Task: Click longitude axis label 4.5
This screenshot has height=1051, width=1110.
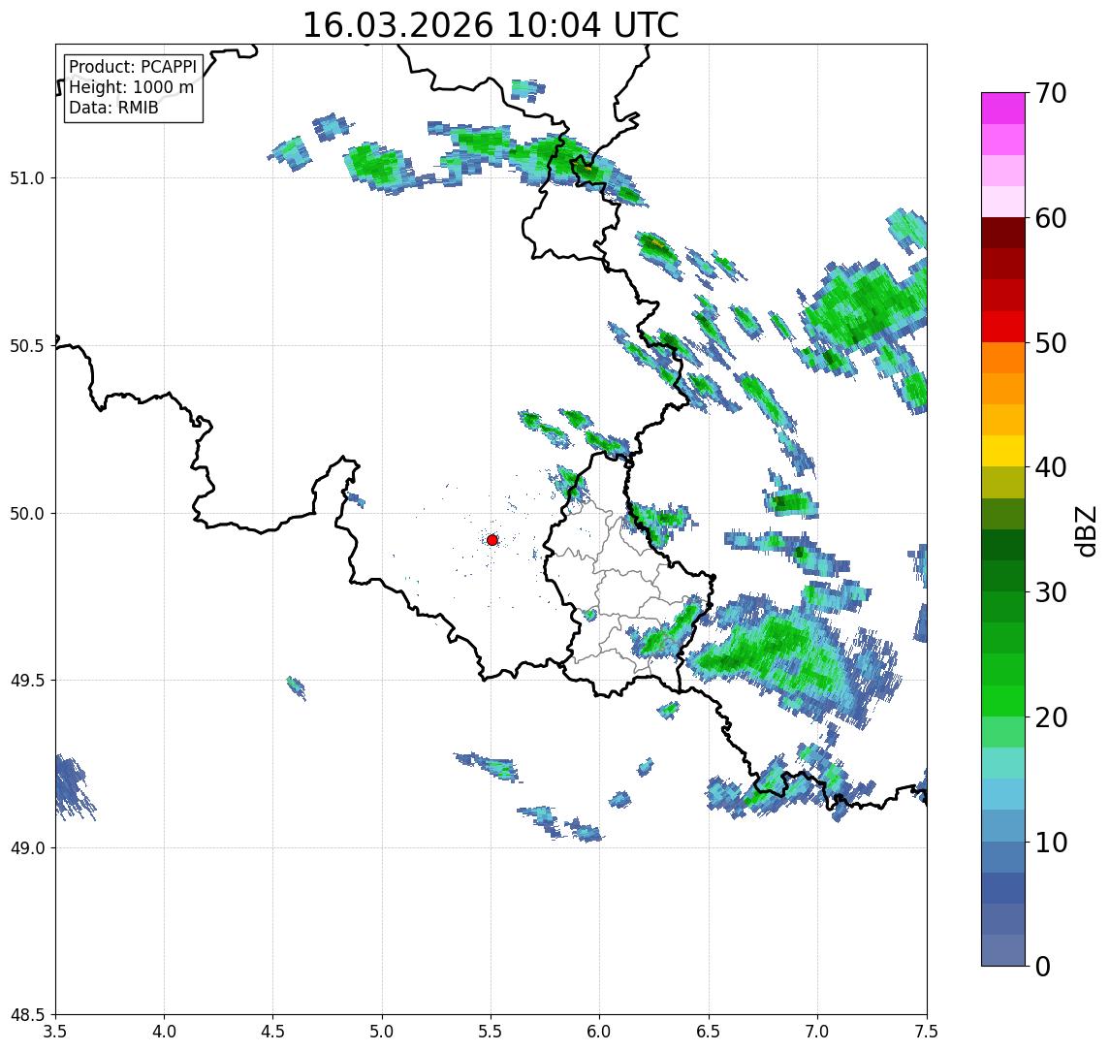Action: click(273, 1032)
